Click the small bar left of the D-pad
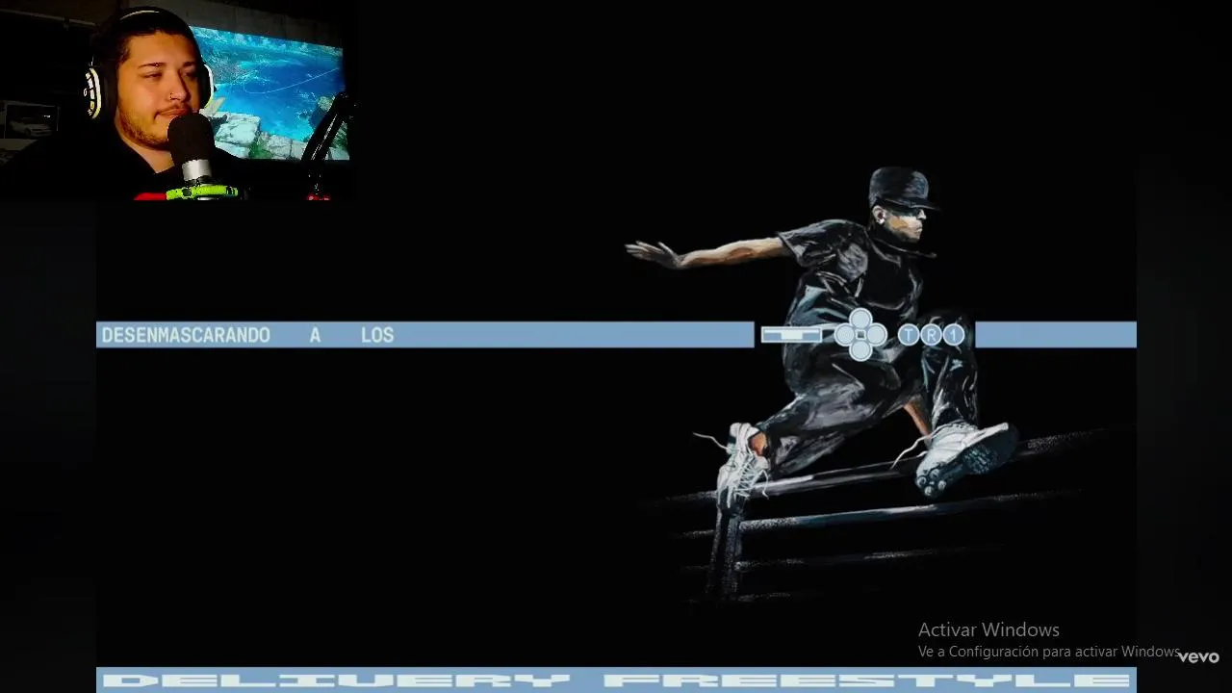The image size is (1232, 693). pos(791,335)
